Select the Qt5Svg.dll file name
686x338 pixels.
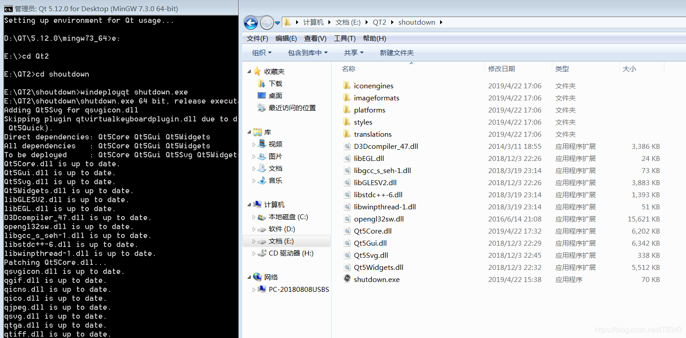click(x=371, y=255)
